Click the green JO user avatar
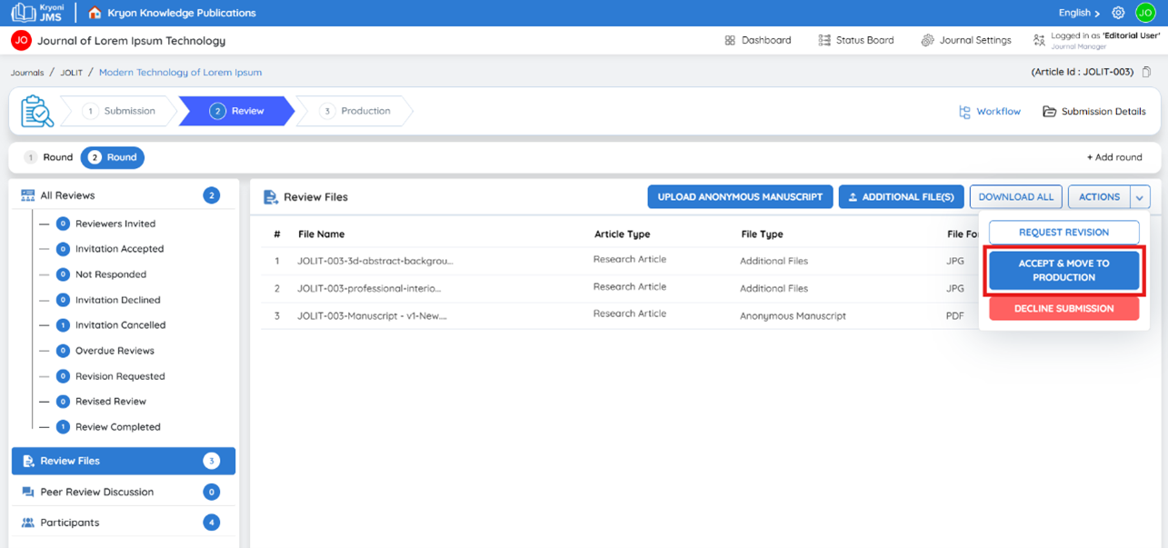1168x548 pixels. pos(1144,13)
